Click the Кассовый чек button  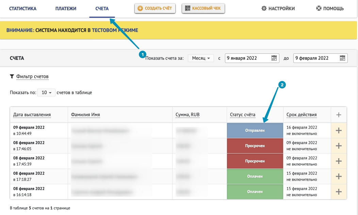pyautogui.click(x=204, y=9)
